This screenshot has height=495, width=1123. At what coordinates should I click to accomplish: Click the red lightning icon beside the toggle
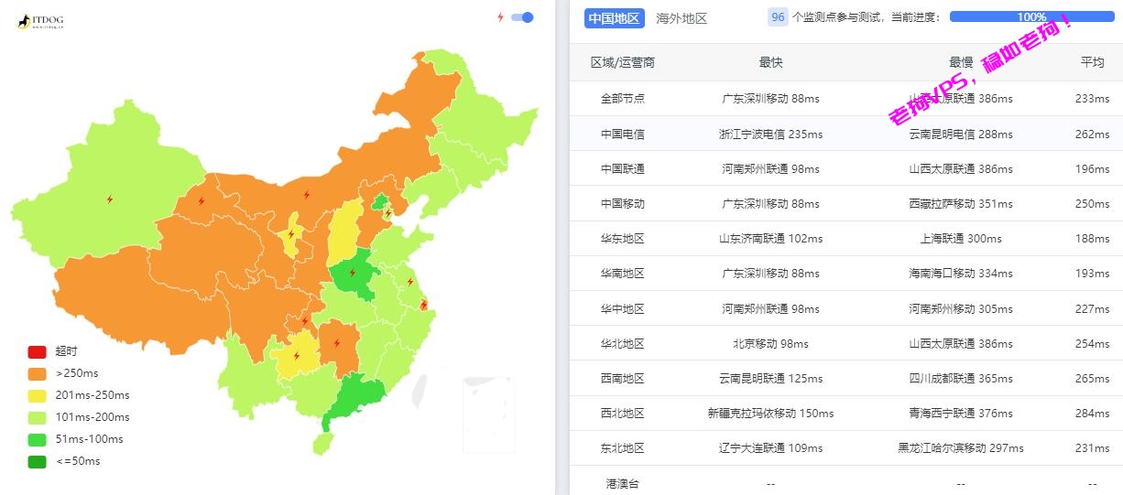pyautogui.click(x=500, y=17)
